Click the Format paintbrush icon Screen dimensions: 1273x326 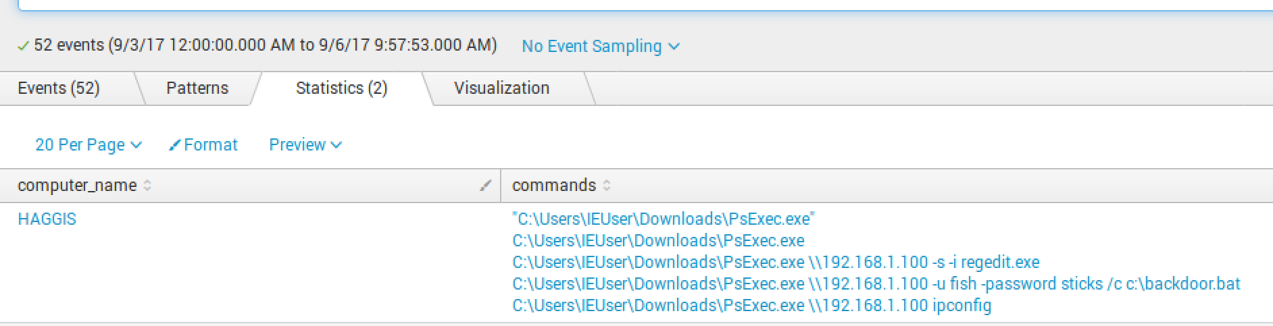click(174, 145)
